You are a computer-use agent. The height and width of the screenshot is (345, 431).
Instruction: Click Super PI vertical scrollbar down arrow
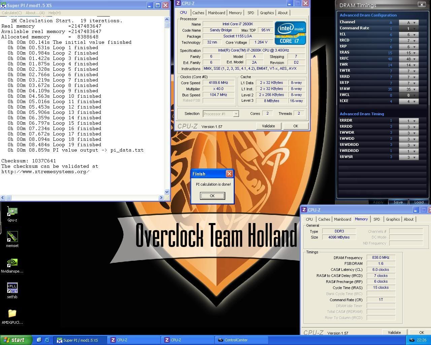[167, 192]
